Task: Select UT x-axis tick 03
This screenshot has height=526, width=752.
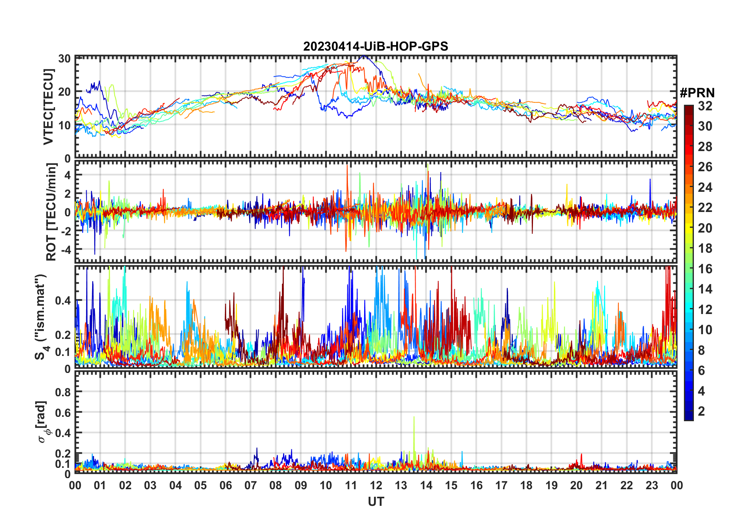Action: tap(150, 485)
